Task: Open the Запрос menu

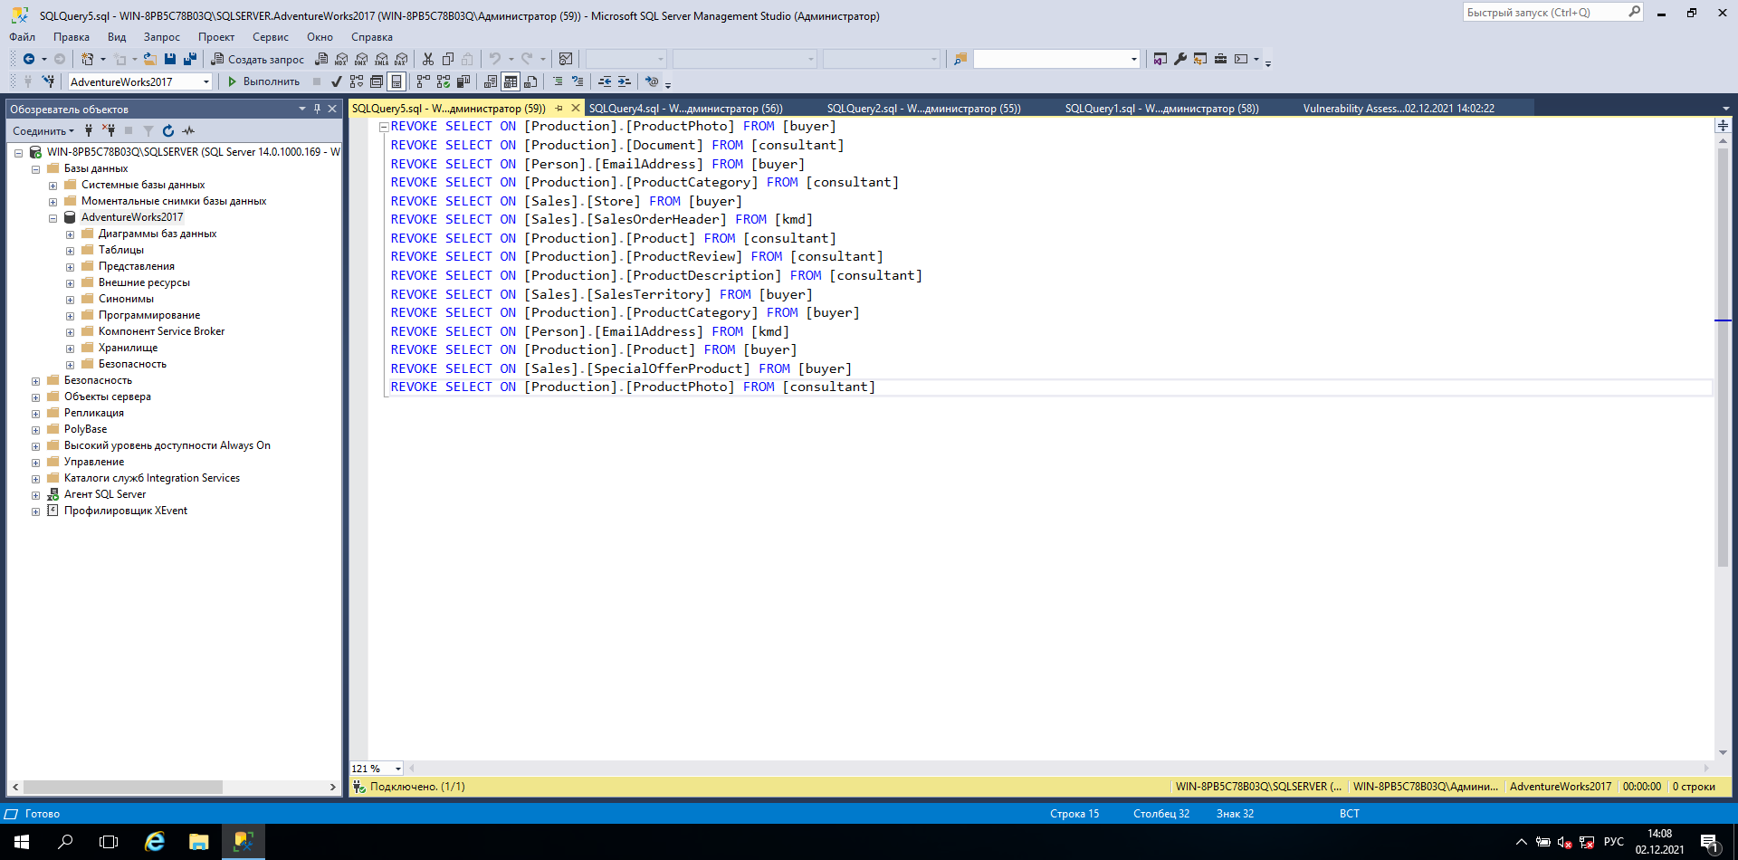Action: tap(161, 37)
